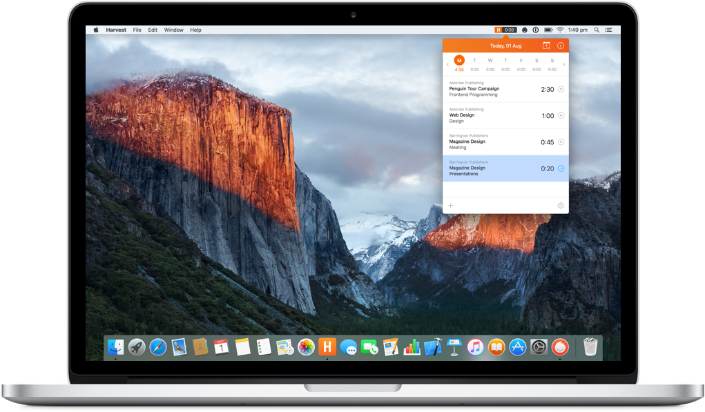This screenshot has width=705, height=412.
Task: Stop the running Magazine Design Presentations timer
Action: pyautogui.click(x=561, y=168)
